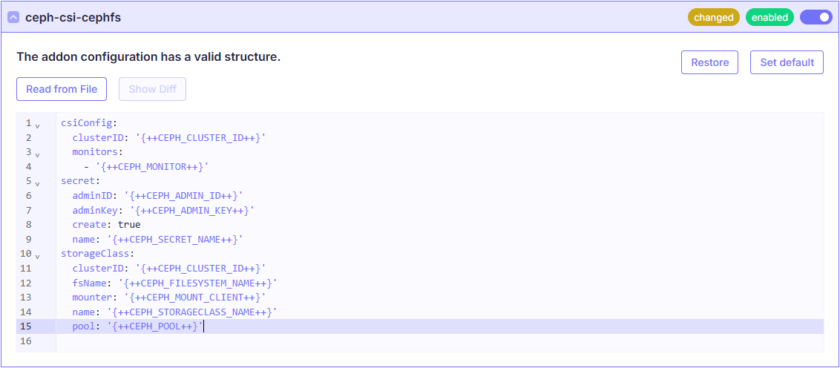
Task: Click the 'true' value on create line
Action: (128, 225)
